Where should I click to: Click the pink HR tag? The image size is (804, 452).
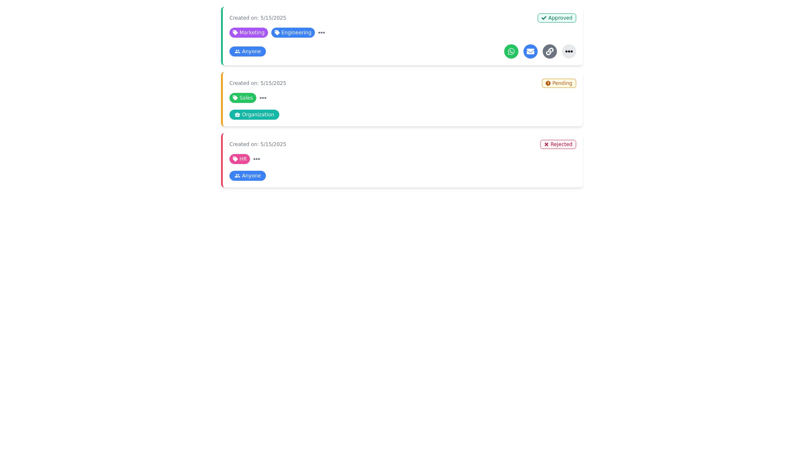[x=240, y=159]
